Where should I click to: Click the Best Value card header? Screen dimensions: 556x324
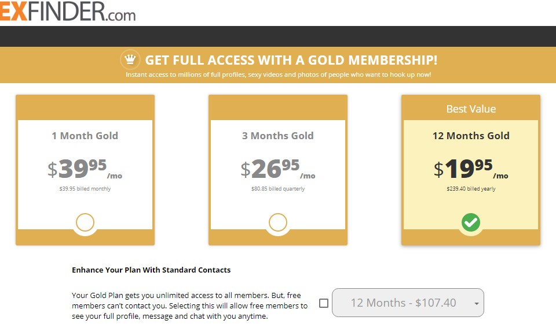point(471,109)
